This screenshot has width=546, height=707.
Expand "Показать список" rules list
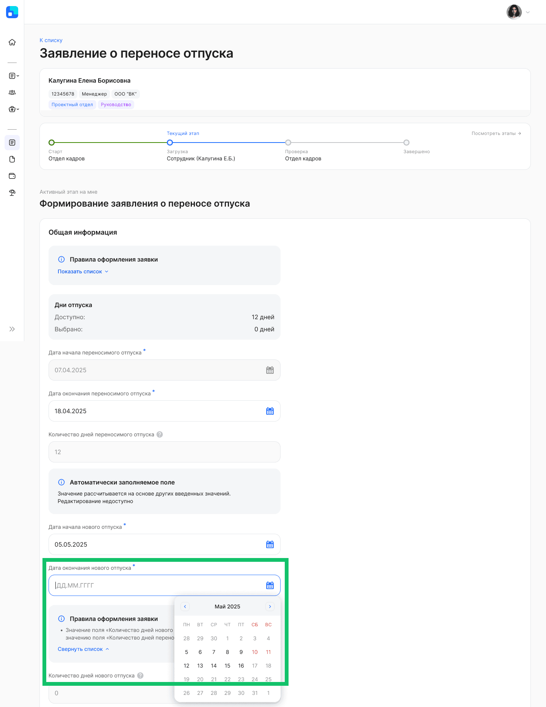click(x=83, y=271)
